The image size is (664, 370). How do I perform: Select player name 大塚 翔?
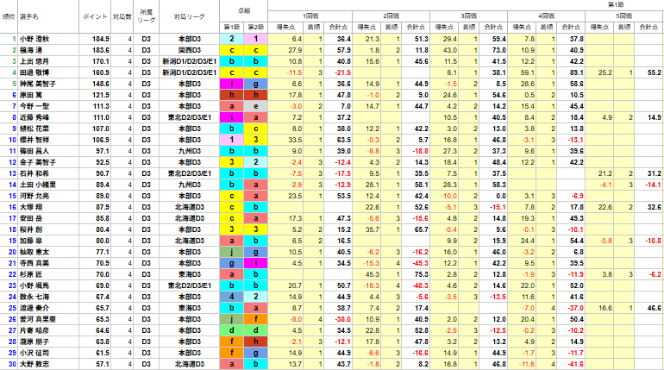point(31,207)
